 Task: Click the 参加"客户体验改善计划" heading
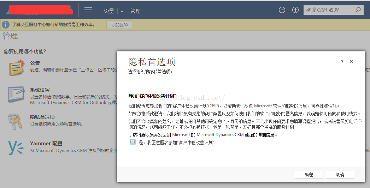coord(152,96)
